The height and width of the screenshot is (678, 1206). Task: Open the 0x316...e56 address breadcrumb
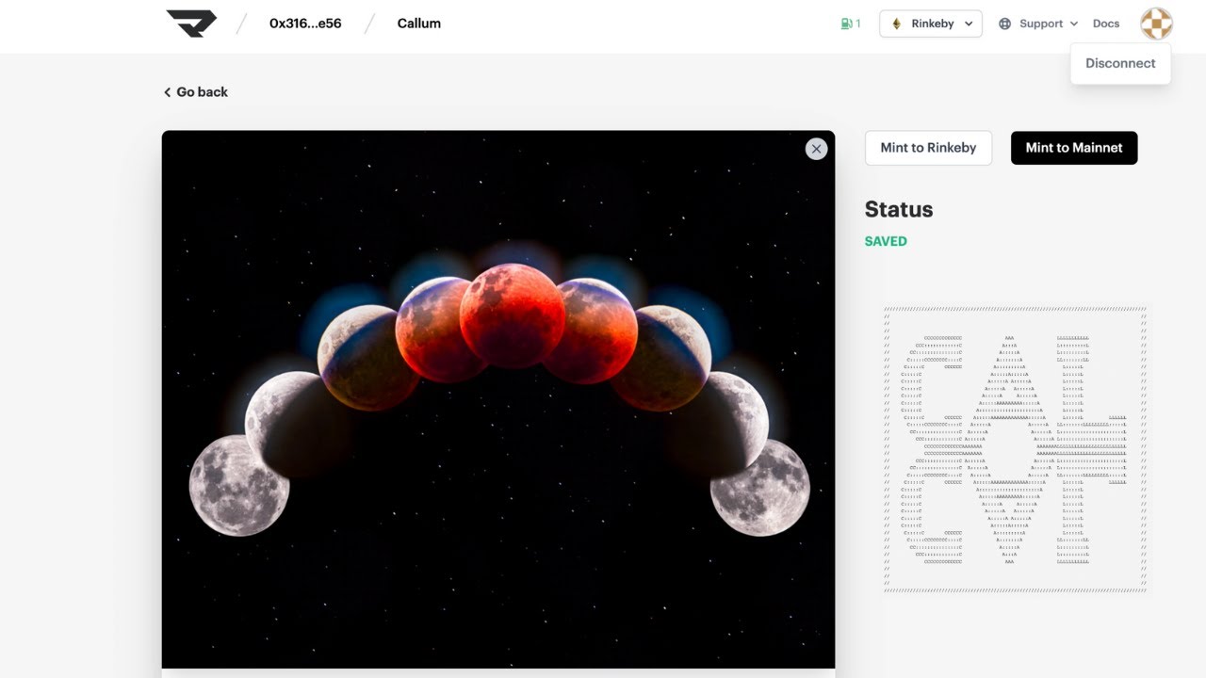point(305,24)
